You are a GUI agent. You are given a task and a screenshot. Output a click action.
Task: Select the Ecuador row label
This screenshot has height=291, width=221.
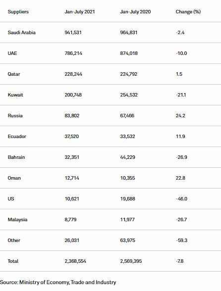click(x=17, y=137)
